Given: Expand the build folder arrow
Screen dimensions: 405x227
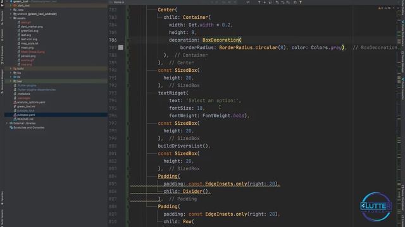Looking at the screenshot, I should (11, 69).
